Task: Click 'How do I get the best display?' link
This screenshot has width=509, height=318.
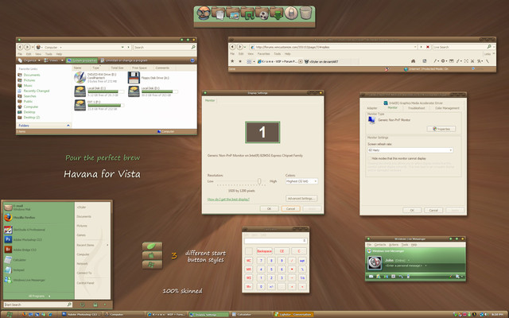Action: point(228,200)
